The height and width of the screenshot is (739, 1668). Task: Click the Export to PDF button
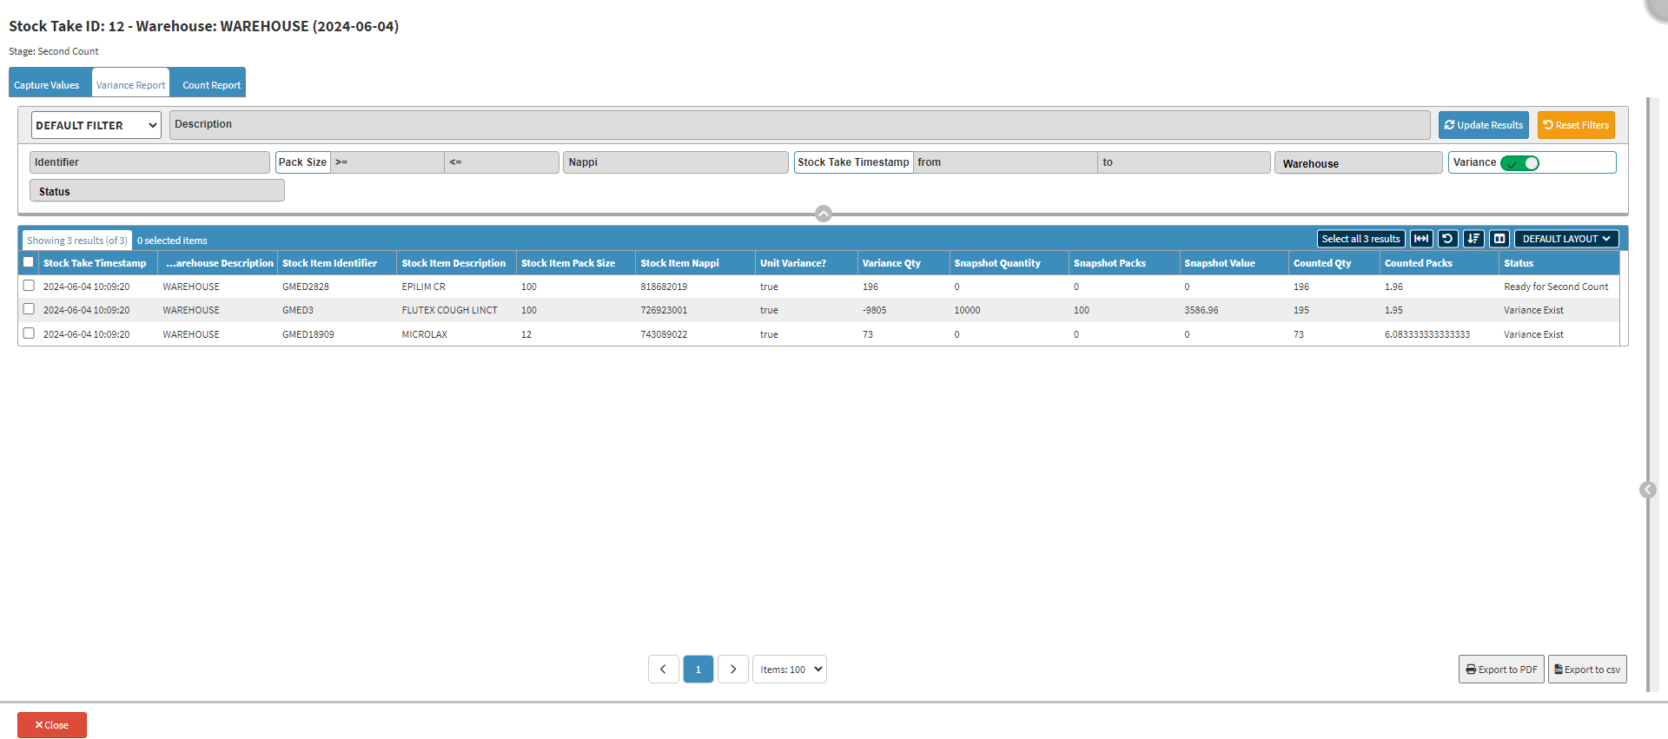pyautogui.click(x=1501, y=670)
